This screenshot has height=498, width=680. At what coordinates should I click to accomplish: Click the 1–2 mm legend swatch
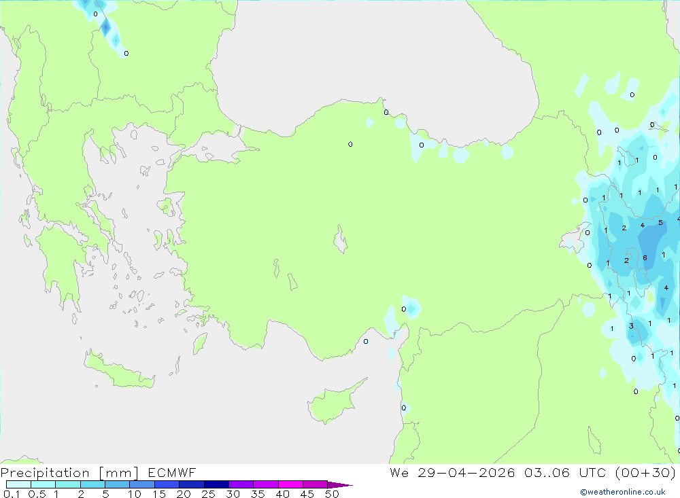(x=67, y=484)
